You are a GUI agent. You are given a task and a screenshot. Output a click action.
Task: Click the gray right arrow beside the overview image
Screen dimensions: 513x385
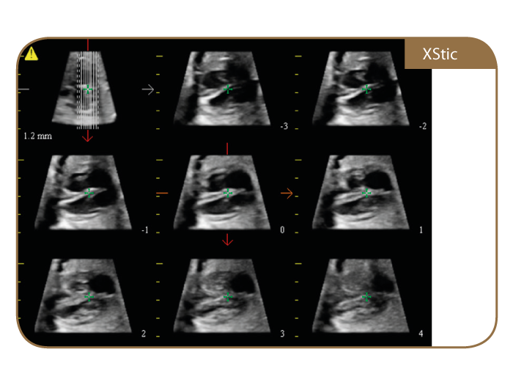pyautogui.click(x=148, y=89)
